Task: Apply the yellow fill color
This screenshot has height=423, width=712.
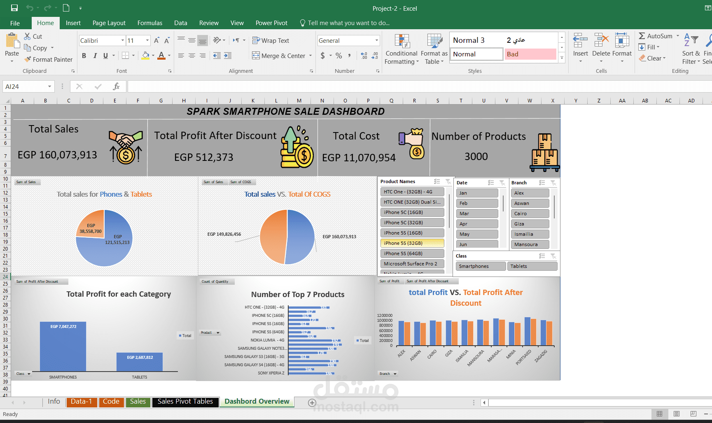Action: [x=145, y=56]
